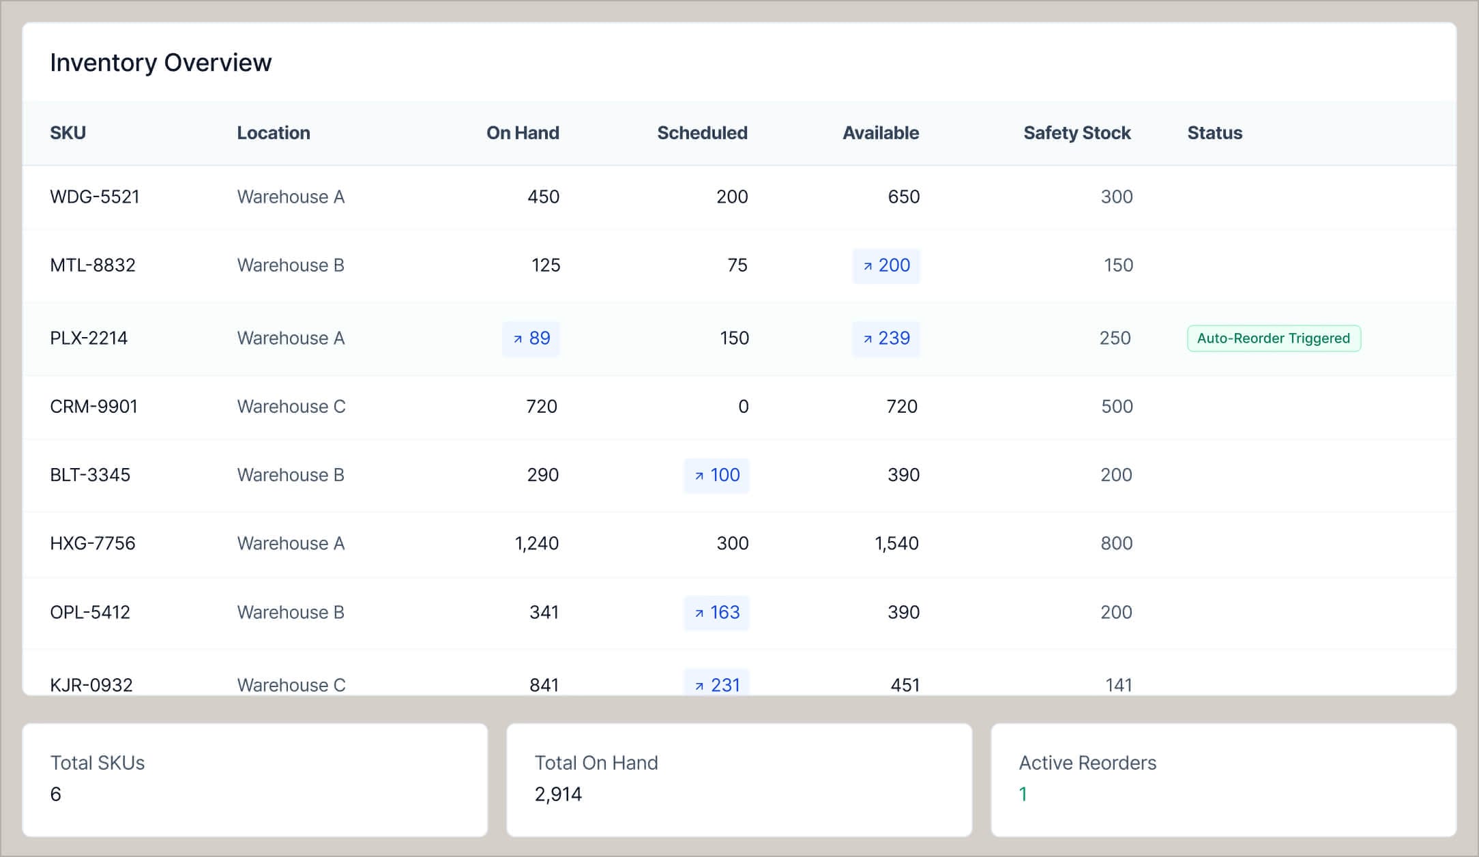Click the Status column header
This screenshot has width=1479, height=857.
pos(1214,133)
